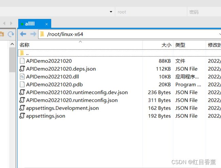The image size is (221, 168).
Task: Click the refresh icon in left panel
Action: coord(11,34)
